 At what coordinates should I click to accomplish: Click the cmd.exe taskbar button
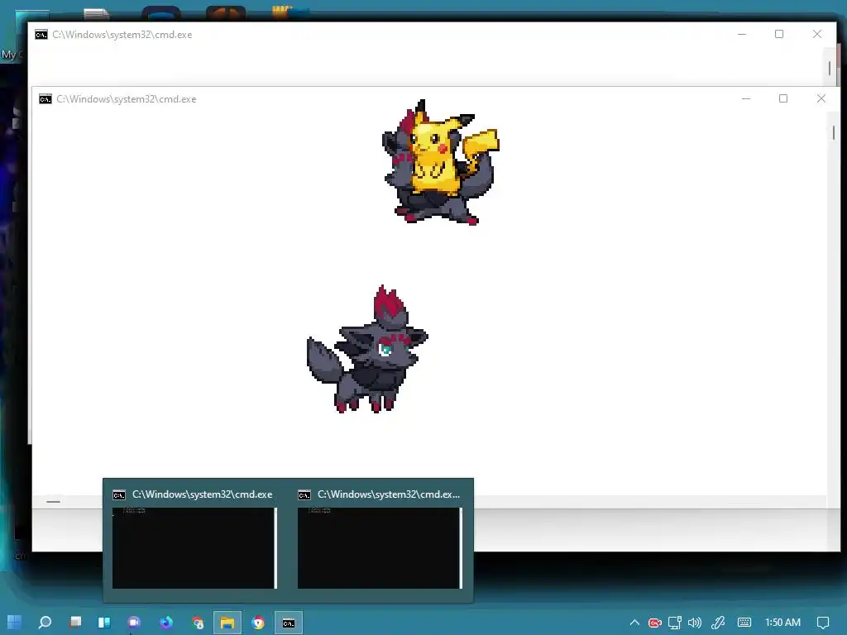pyautogui.click(x=289, y=623)
